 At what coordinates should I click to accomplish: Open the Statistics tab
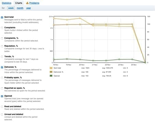click(x=6, y=3)
